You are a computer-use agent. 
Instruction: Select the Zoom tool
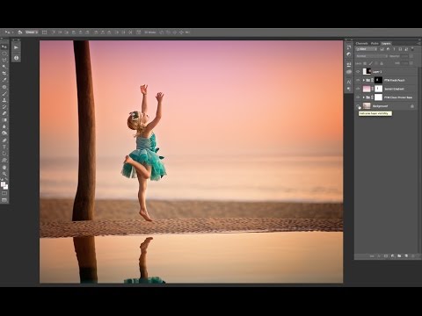(4, 174)
